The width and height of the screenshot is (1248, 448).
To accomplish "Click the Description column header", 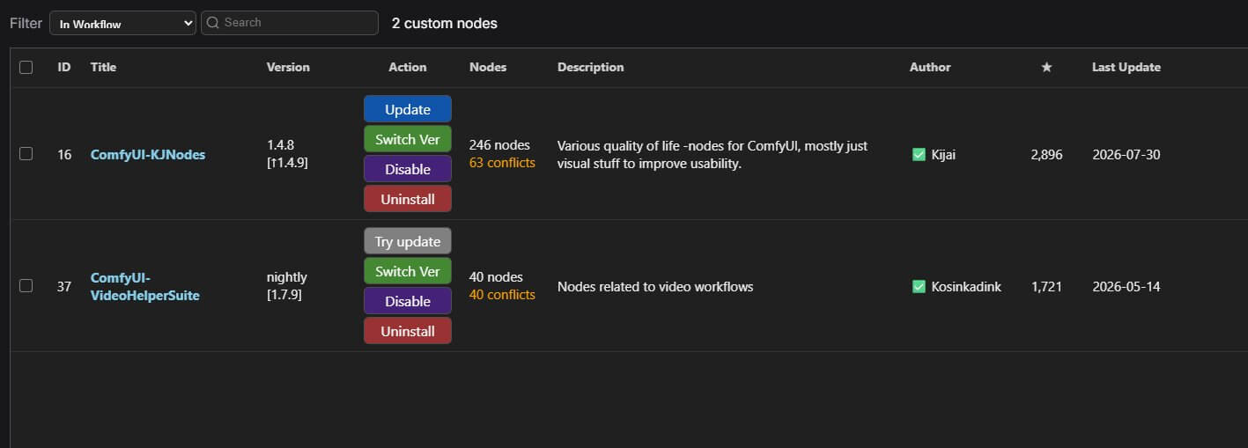I will pos(590,67).
